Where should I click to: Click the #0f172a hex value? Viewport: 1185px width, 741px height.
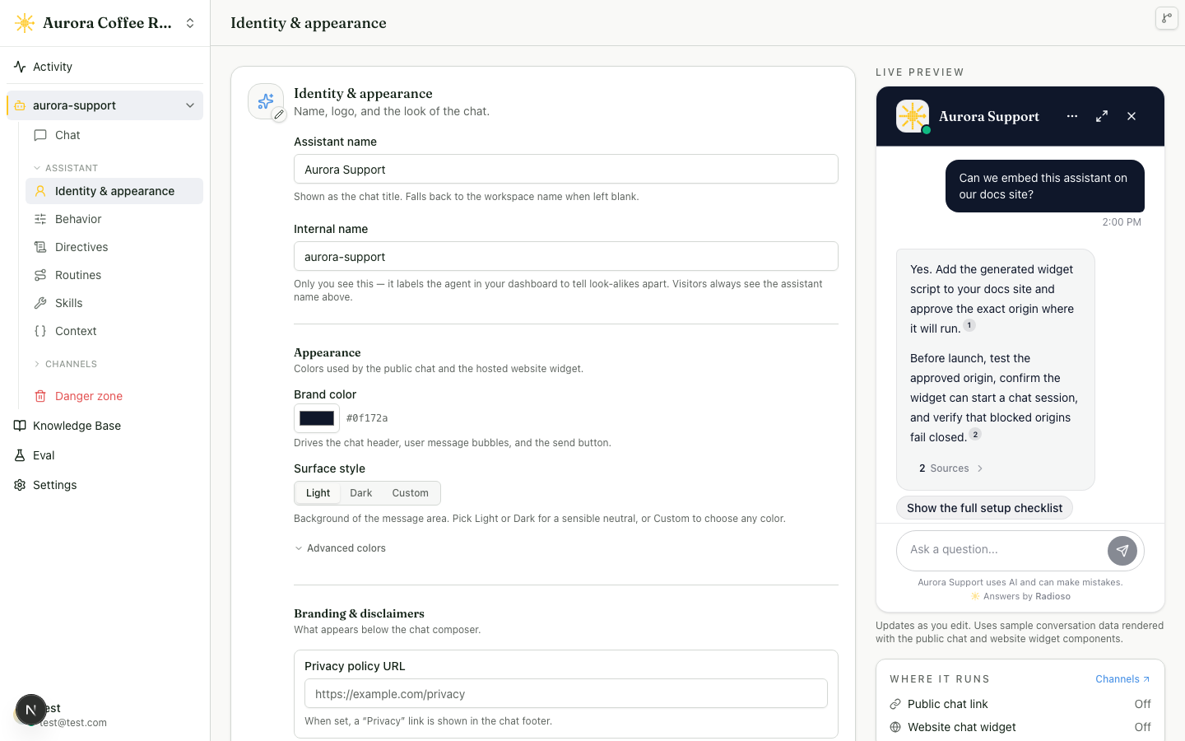[367, 418]
